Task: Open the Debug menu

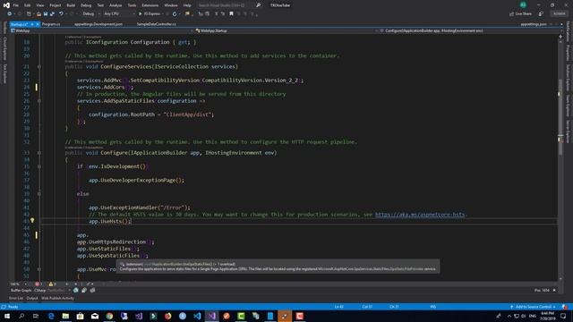Action: point(86,5)
